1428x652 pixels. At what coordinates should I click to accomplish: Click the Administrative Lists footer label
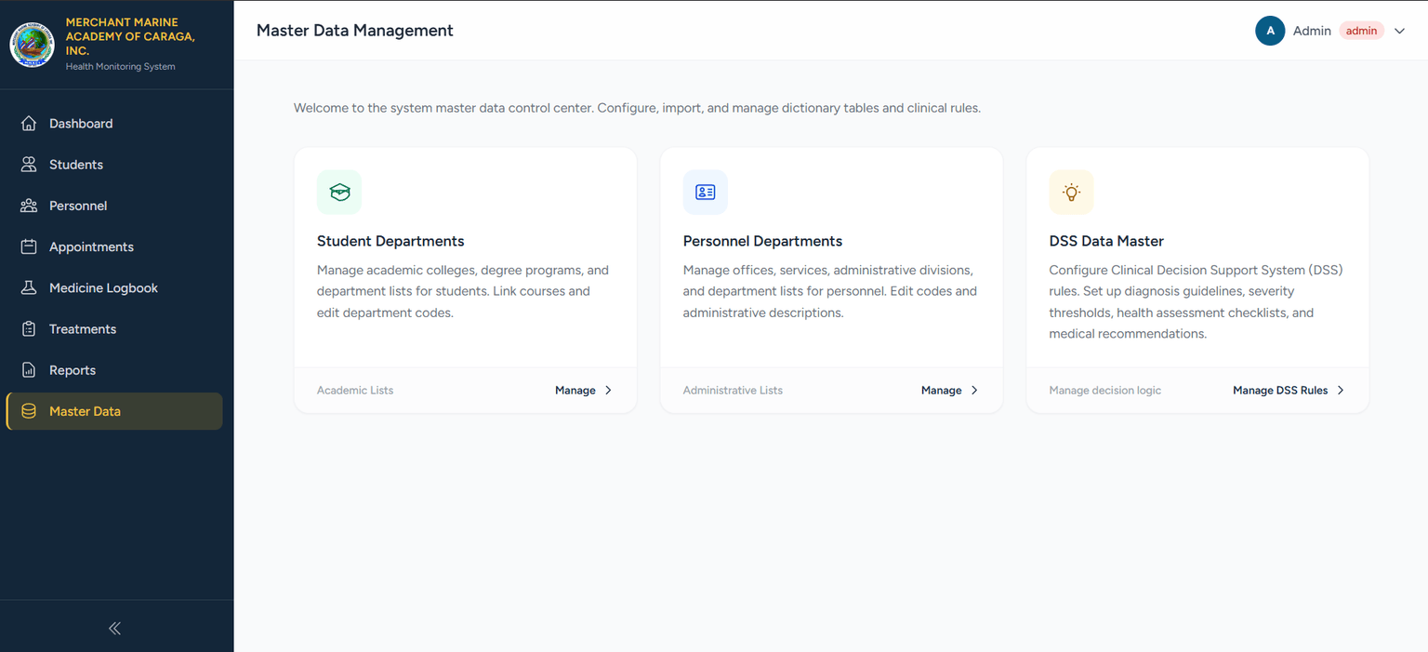point(733,391)
